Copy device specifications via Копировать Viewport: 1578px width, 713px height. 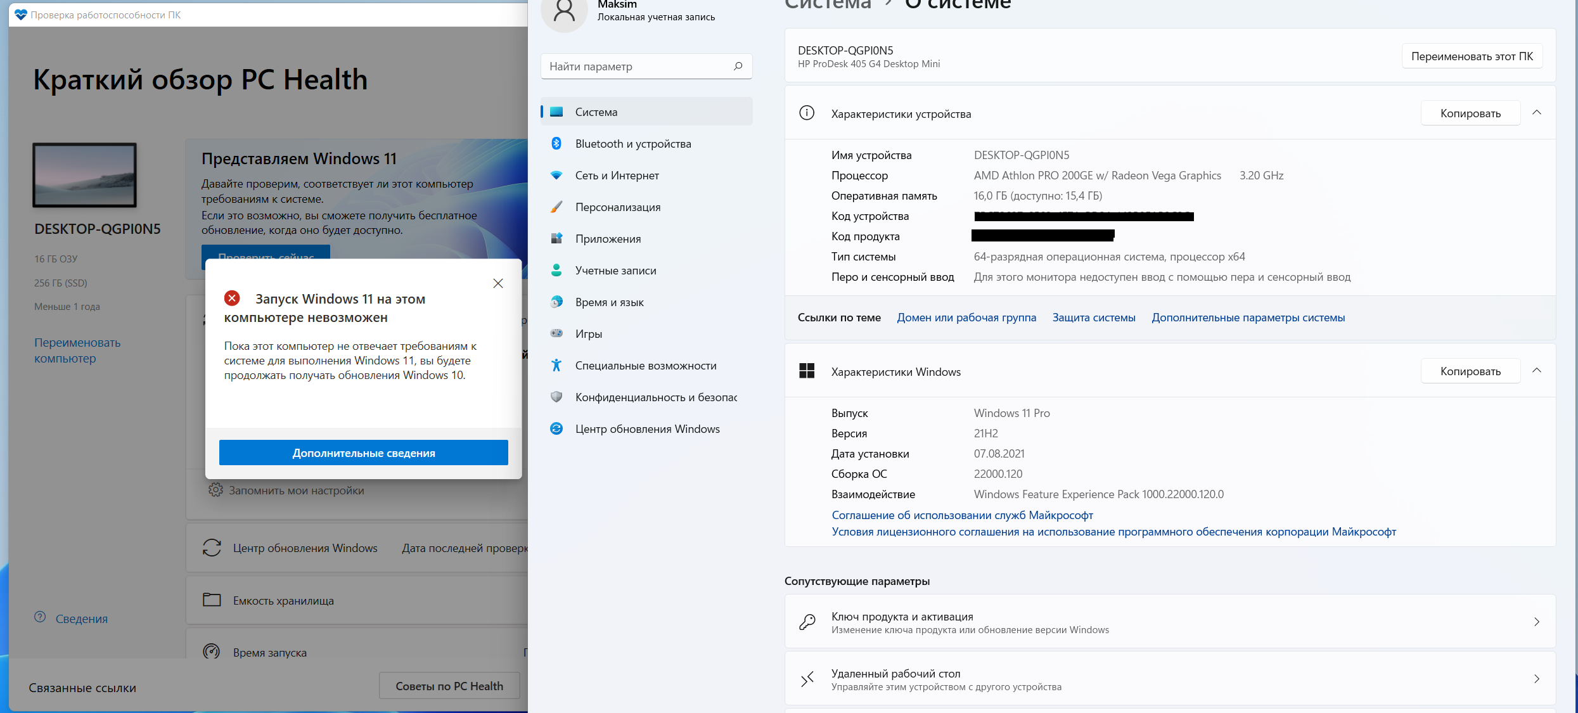coord(1470,113)
